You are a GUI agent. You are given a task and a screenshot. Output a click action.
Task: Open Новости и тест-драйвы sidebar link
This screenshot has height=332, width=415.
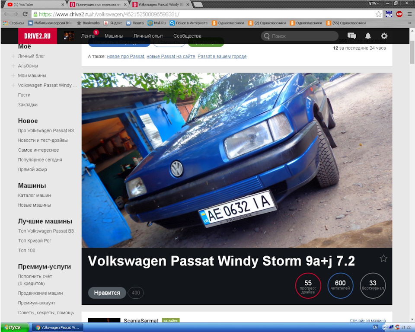click(x=43, y=140)
